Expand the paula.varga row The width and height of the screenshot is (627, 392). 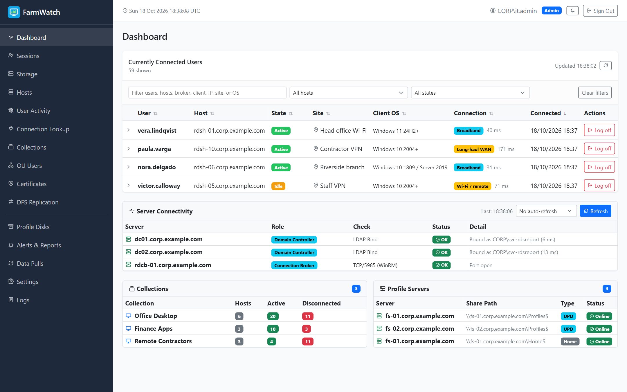pyautogui.click(x=129, y=149)
